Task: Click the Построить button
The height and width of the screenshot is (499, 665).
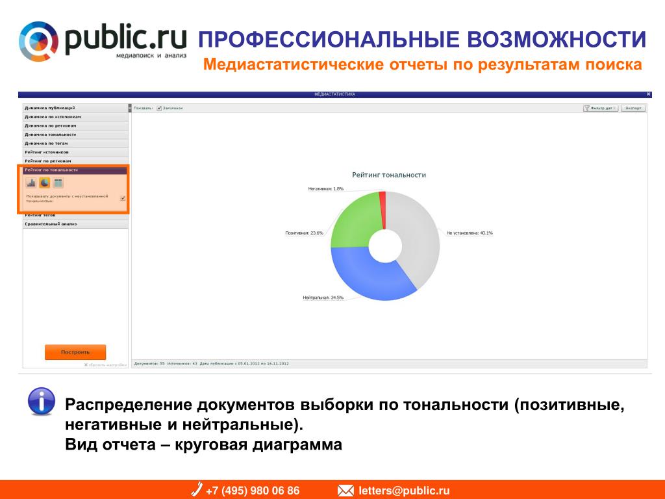Action: pyautogui.click(x=75, y=352)
